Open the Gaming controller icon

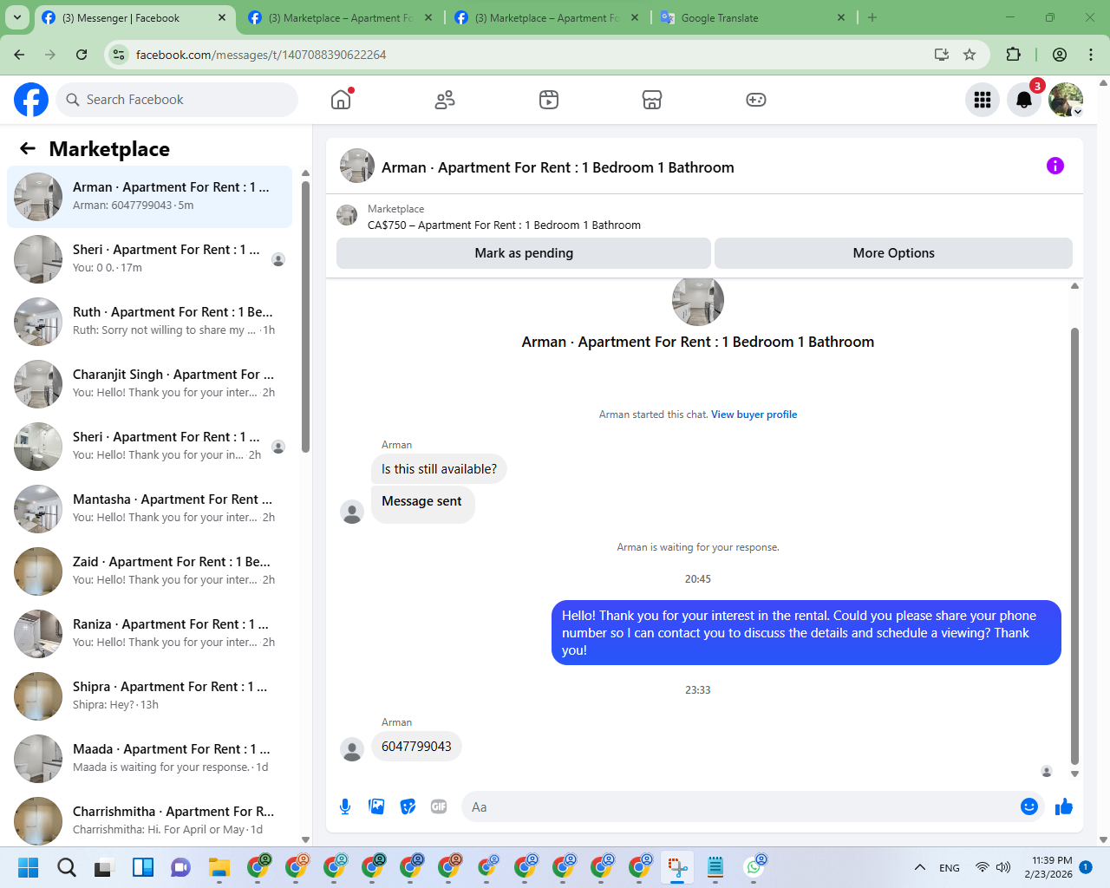pos(756,100)
